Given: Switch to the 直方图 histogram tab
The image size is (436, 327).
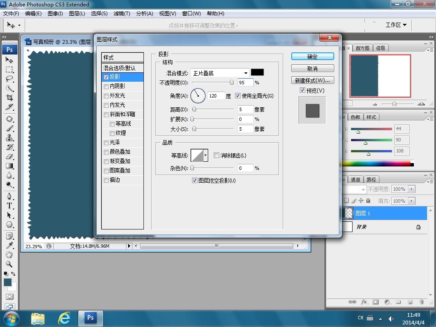Looking at the screenshot, I should click(363, 48).
